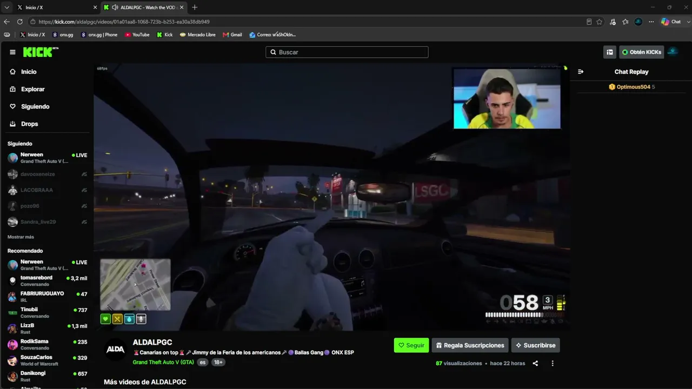Go back to the previous page
The image size is (692, 389).
pyautogui.click(x=6, y=22)
